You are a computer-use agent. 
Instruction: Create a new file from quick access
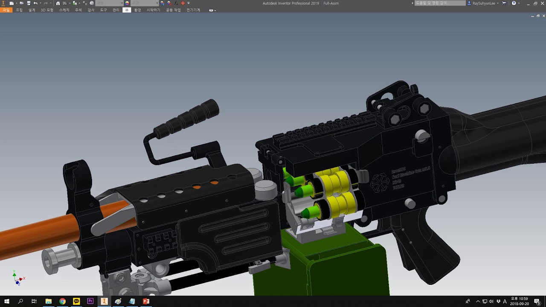tap(12, 3)
